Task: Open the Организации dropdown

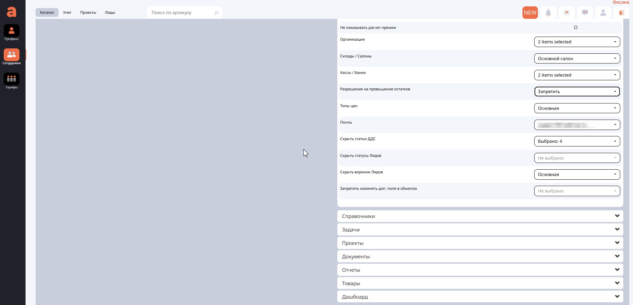Action: pos(577,42)
